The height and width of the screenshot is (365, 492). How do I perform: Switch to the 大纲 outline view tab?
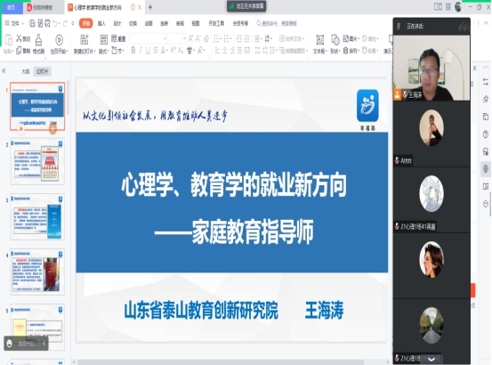(x=26, y=71)
